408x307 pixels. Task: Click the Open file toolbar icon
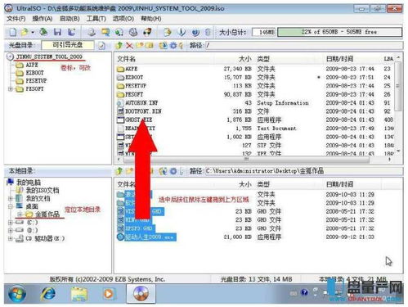(x=25, y=32)
